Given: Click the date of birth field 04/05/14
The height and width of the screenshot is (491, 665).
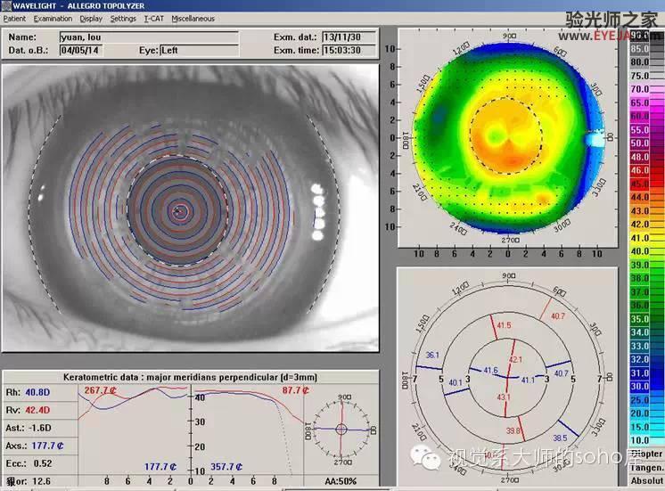Looking at the screenshot, I should point(81,50).
